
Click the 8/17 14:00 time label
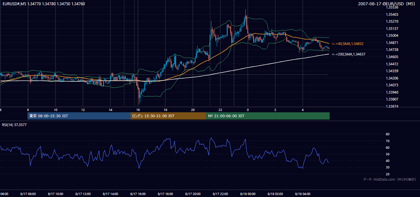pos(110,194)
